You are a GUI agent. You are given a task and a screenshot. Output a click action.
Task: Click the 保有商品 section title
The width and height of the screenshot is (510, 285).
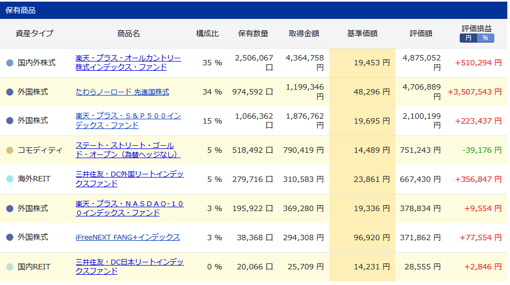[20, 10]
